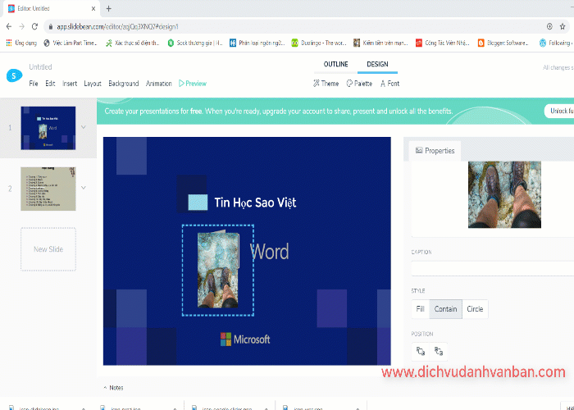Click the address bar URL
This screenshot has height=410, width=574.
click(x=117, y=27)
